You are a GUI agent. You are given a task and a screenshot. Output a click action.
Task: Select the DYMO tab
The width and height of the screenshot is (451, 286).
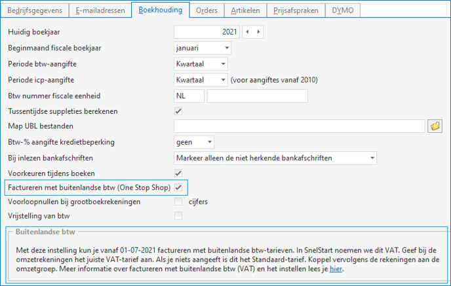(x=343, y=10)
